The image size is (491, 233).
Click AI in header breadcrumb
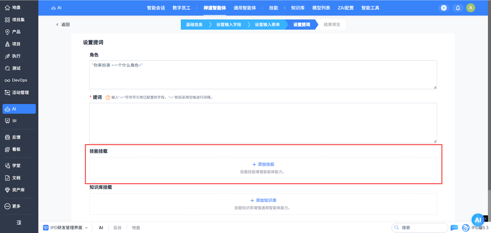[56, 8]
